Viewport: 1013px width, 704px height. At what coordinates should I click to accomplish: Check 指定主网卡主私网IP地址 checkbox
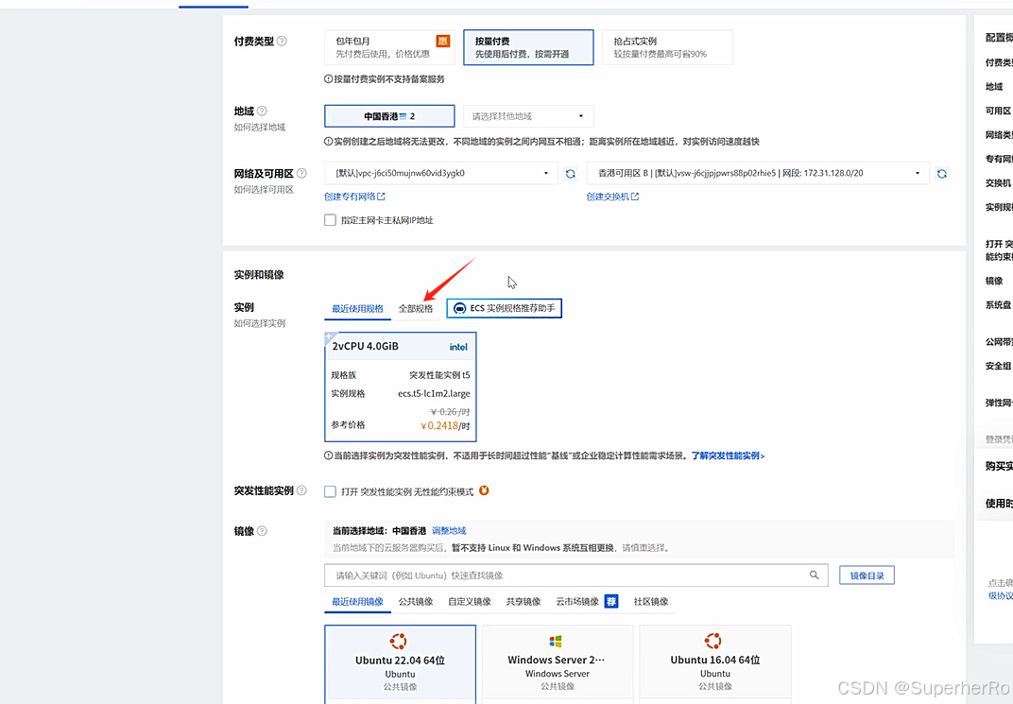(330, 219)
